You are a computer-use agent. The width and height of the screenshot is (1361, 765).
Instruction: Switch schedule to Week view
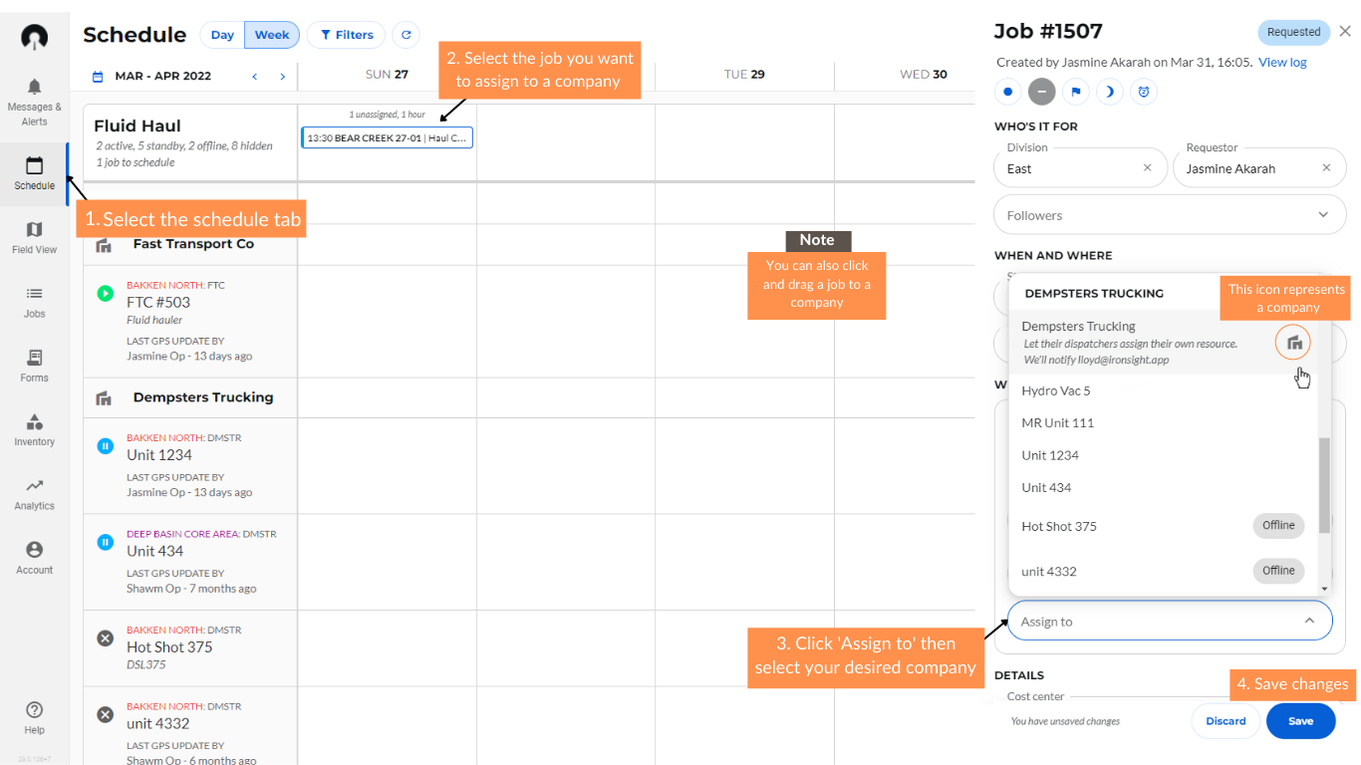click(x=272, y=35)
